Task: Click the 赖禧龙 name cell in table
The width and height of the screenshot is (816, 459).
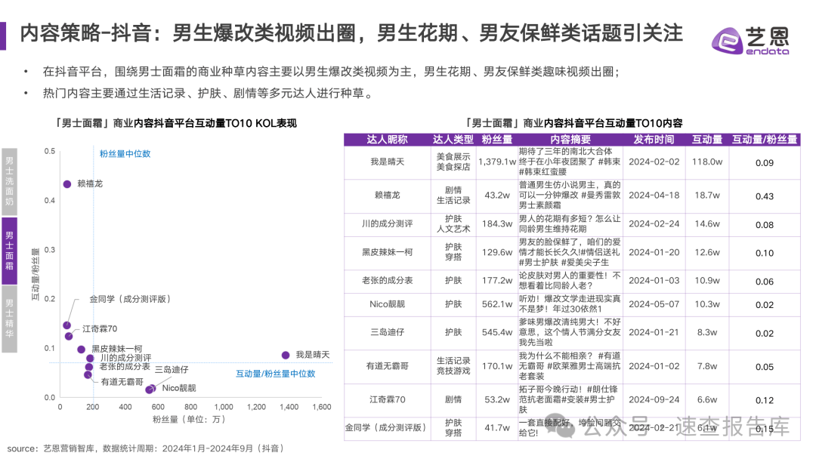Action: pos(387,195)
